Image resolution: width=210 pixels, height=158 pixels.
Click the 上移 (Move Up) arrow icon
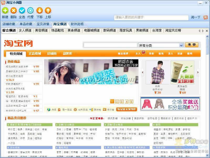(48, 11)
